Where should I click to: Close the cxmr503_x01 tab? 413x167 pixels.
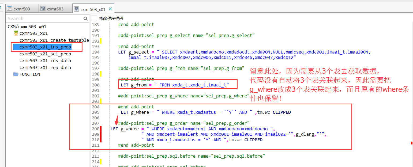pos(110,9)
